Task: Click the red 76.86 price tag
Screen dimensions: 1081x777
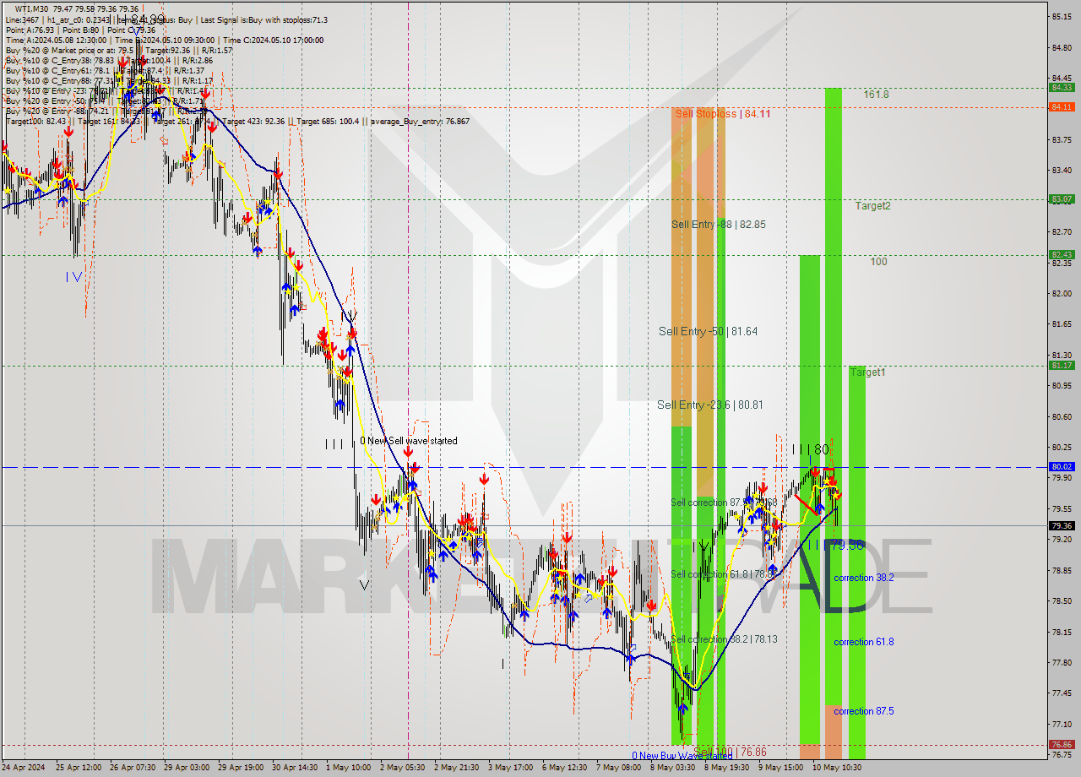Action: (x=1062, y=745)
